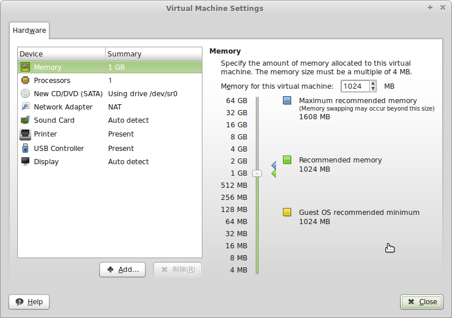Click the yellow Guest OS minimum square
Viewport: 452px width, 318px height.
pyautogui.click(x=287, y=213)
